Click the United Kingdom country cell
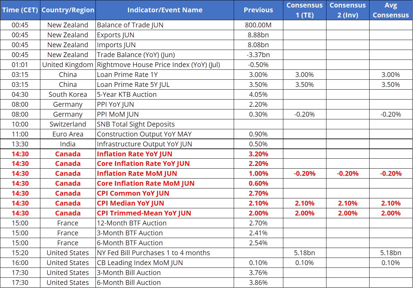 point(68,65)
